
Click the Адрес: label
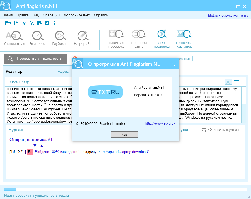coord(64,72)
